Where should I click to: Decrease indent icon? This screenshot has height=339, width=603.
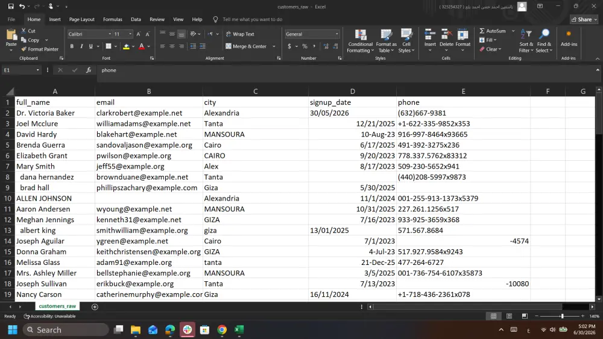[193, 46]
